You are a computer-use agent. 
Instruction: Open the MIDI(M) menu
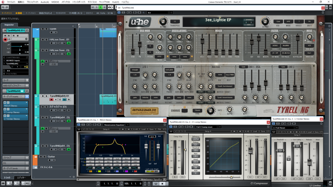[x=55, y=2]
